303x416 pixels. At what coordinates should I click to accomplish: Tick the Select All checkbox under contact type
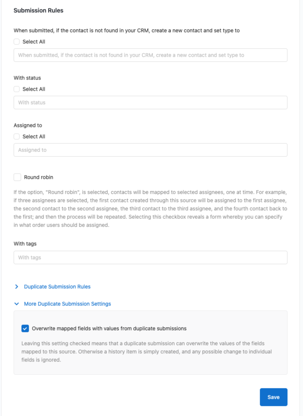pos(17,42)
